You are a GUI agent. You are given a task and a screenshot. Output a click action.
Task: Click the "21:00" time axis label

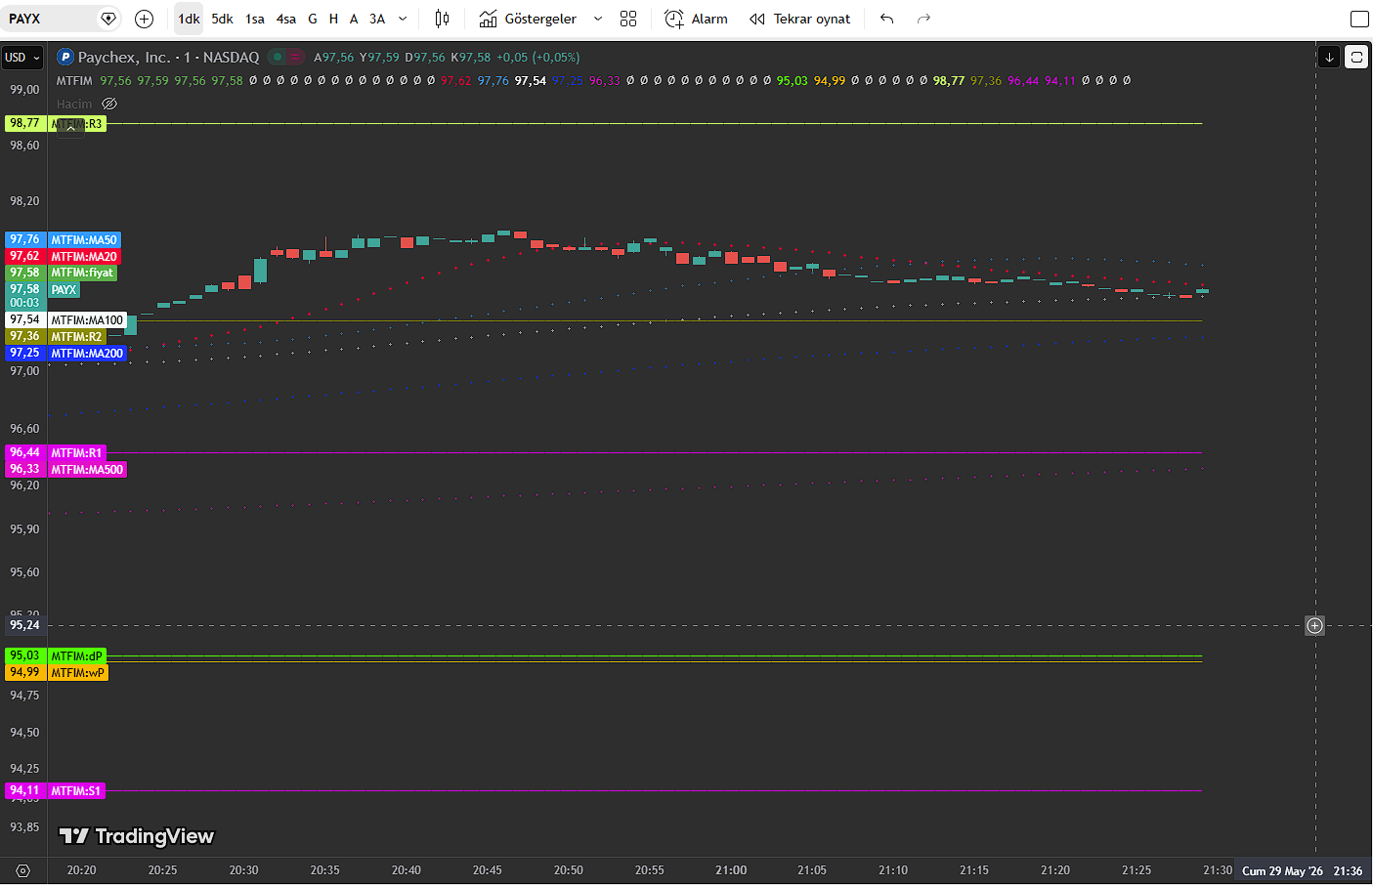pos(731,870)
